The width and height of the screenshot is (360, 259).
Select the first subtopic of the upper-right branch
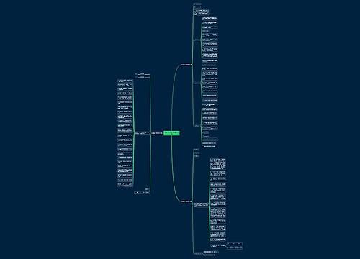pyautogui.click(x=197, y=40)
